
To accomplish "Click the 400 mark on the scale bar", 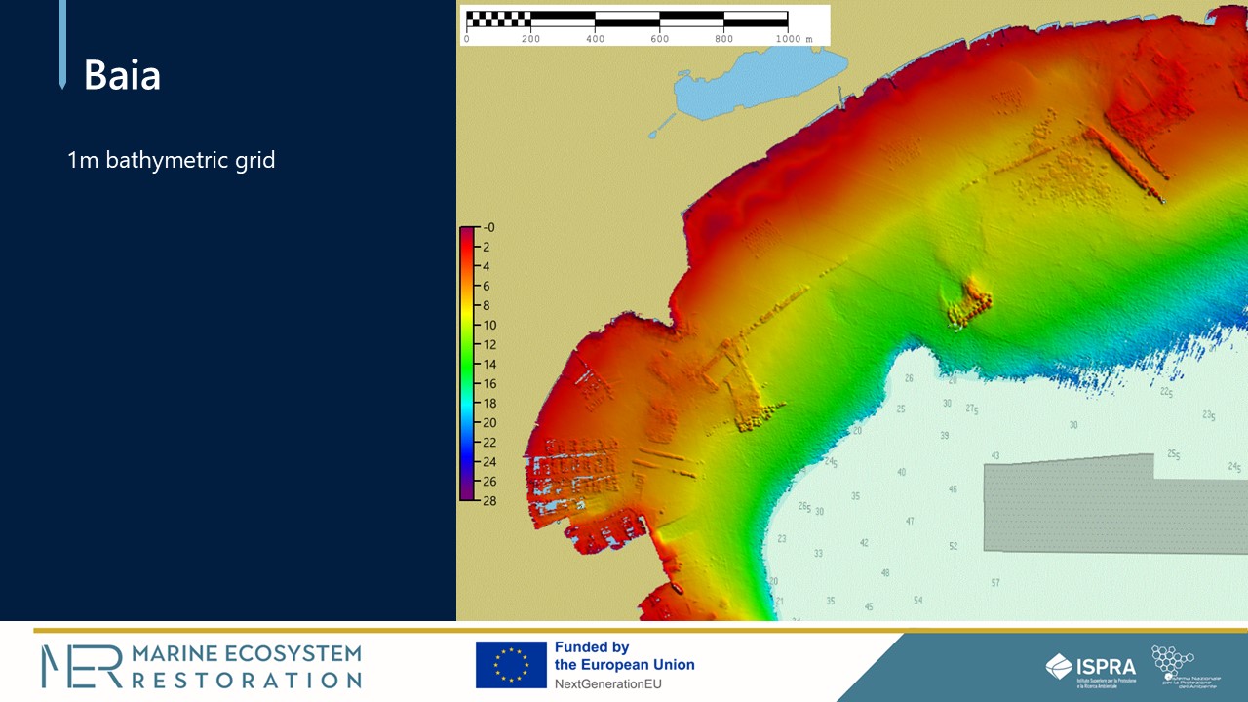I will (595, 39).
